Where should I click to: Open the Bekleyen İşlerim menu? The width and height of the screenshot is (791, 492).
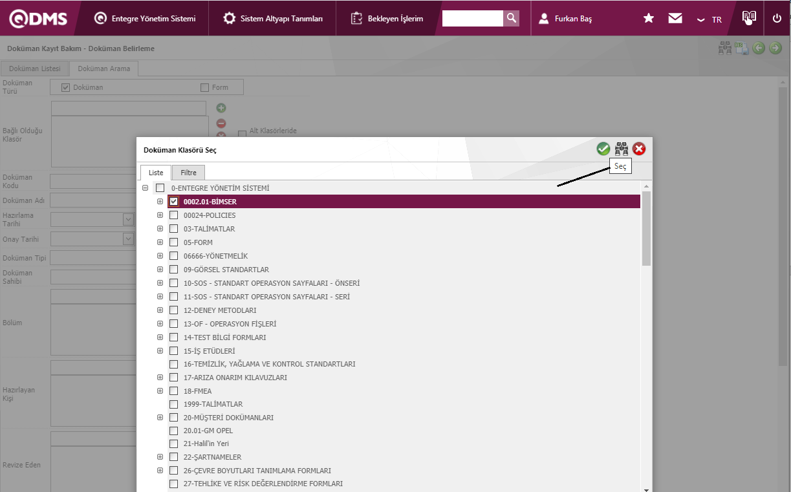[x=387, y=19]
